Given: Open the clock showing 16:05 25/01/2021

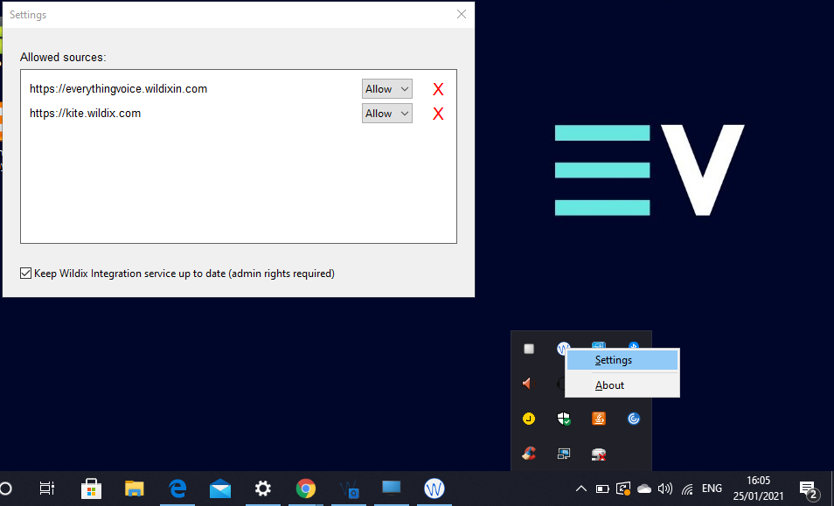Looking at the screenshot, I should pyautogui.click(x=758, y=489).
